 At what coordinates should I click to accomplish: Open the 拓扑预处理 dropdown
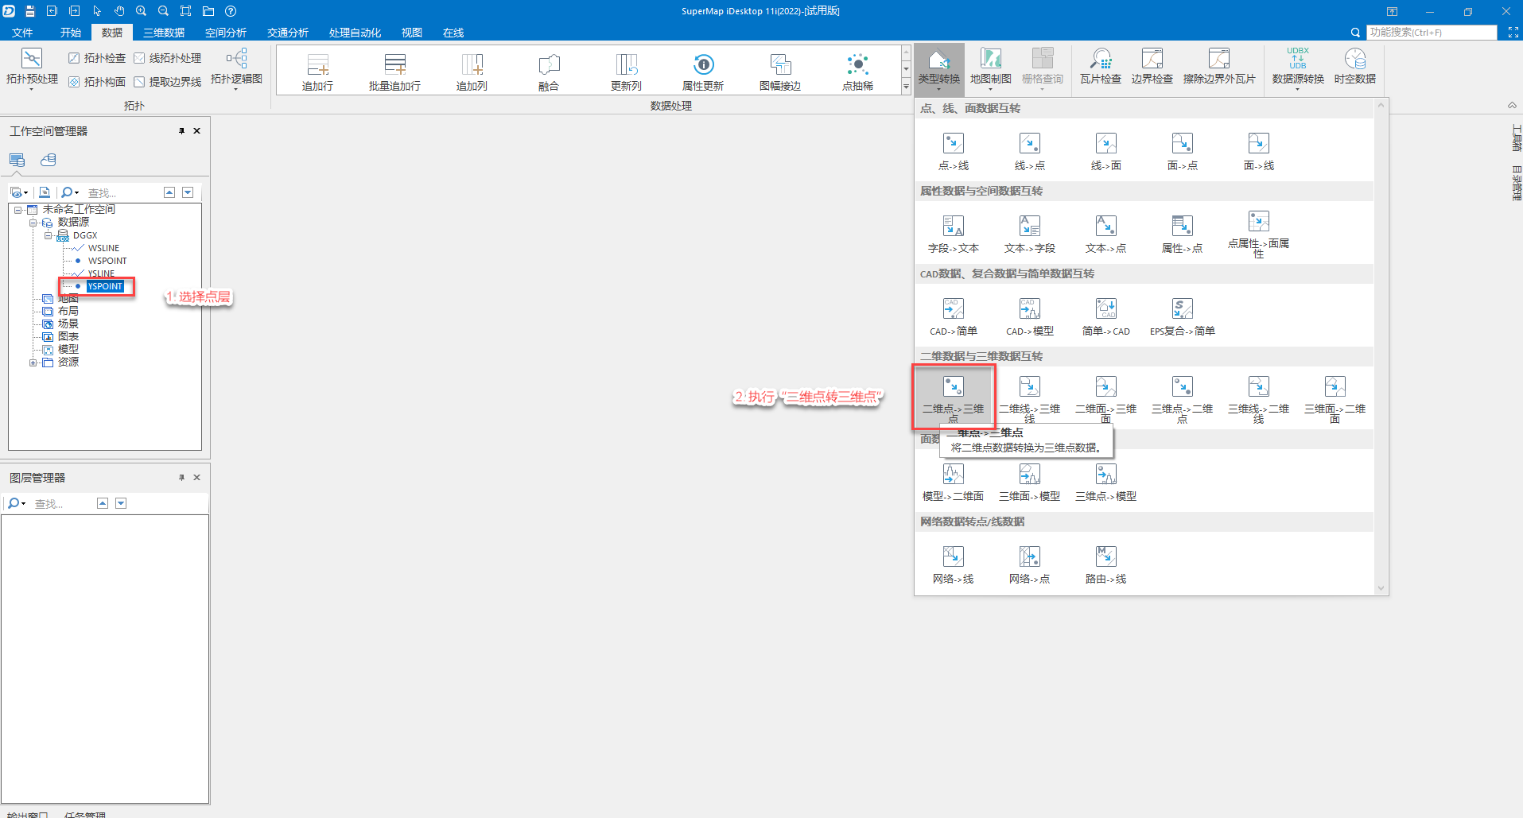click(x=32, y=89)
